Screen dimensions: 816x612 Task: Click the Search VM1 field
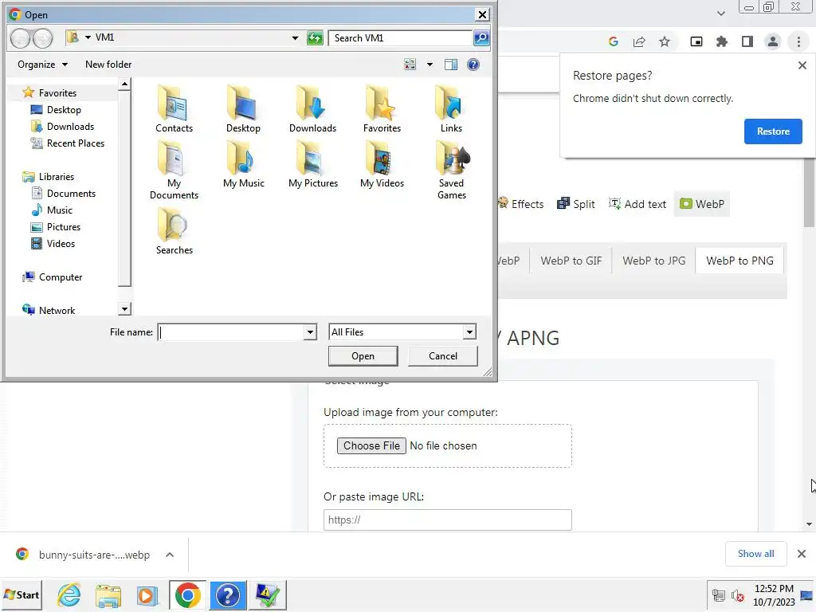401,38
